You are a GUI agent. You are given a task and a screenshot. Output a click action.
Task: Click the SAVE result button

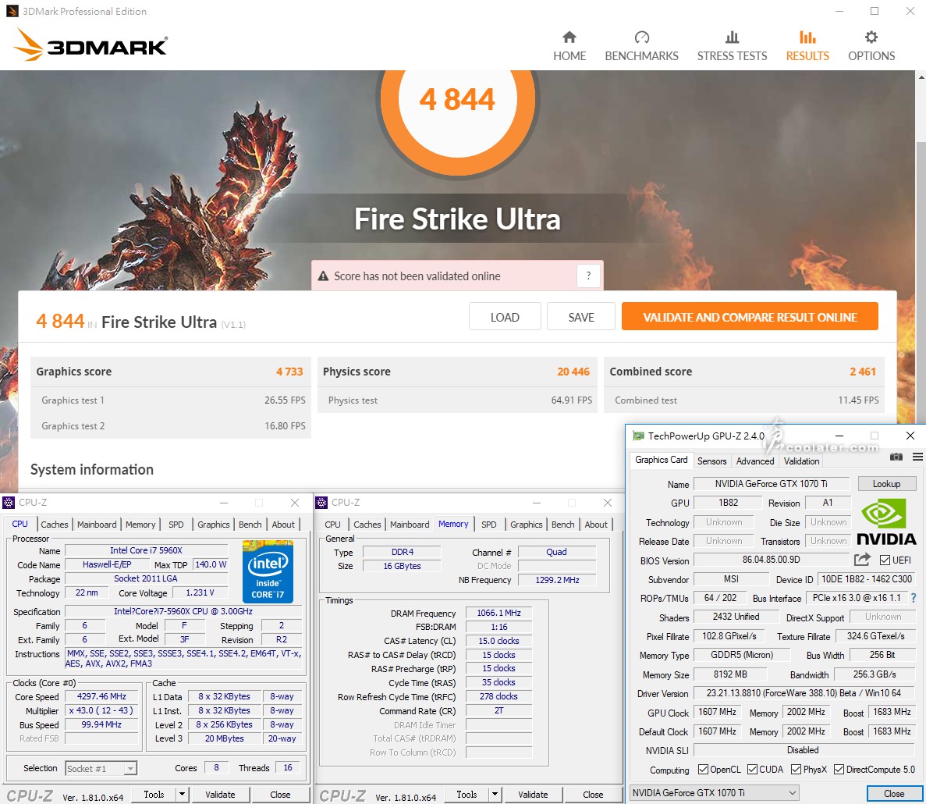coord(581,317)
